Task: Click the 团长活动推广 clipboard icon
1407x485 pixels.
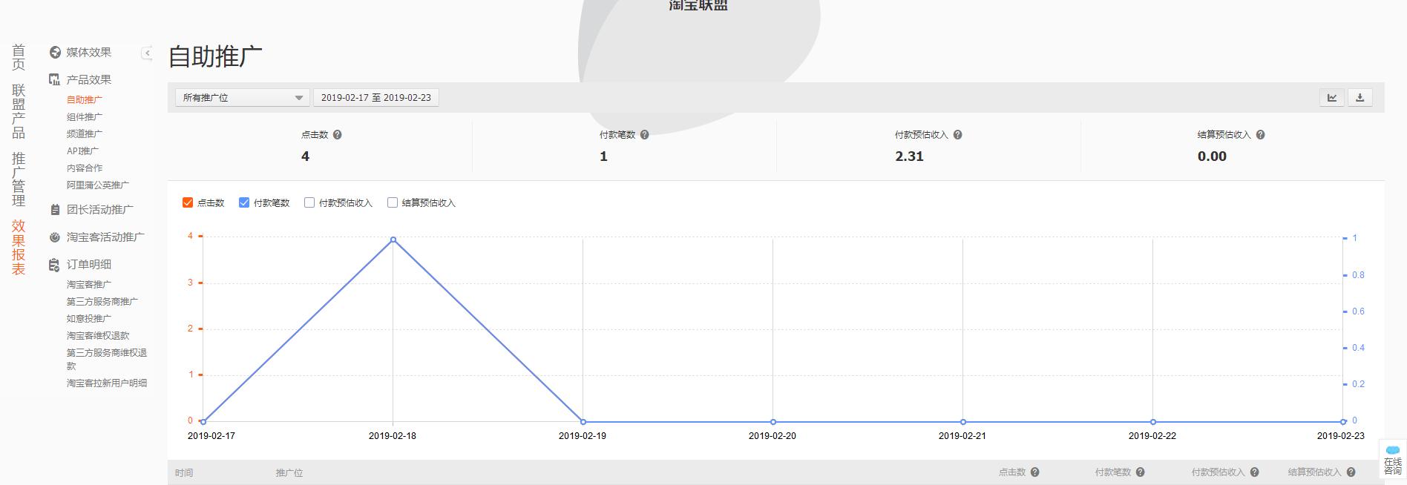Action: 55,210
